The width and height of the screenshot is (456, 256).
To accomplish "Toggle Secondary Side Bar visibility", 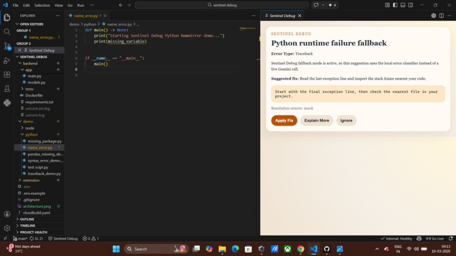I will click(x=411, y=5).
